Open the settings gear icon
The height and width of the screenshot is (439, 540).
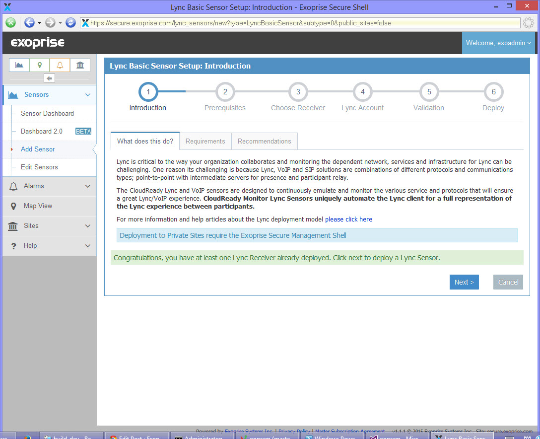[x=528, y=23]
